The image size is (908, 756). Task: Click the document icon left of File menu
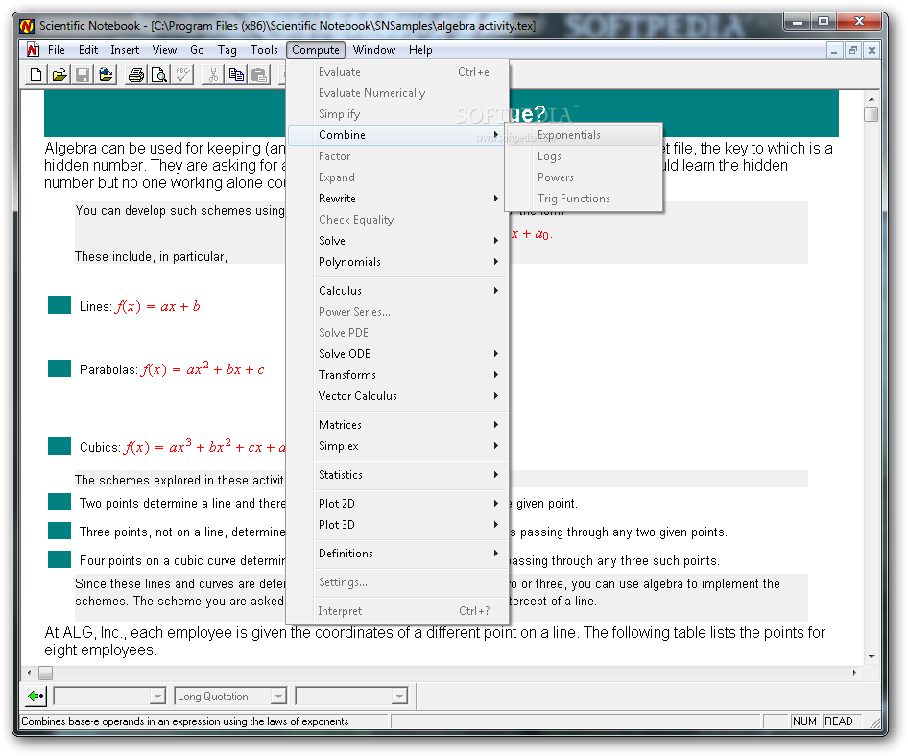(x=33, y=50)
